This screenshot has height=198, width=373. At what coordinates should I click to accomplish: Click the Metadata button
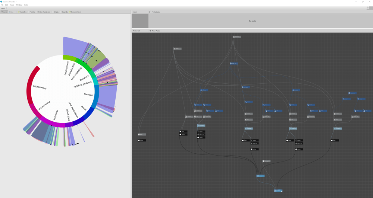click(154, 12)
